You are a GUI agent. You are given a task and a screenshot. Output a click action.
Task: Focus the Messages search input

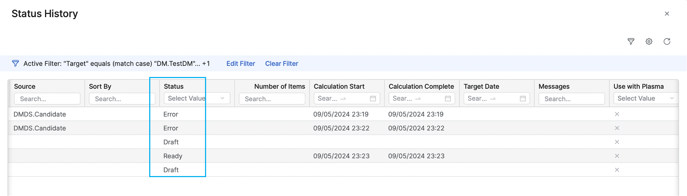pyautogui.click(x=571, y=99)
